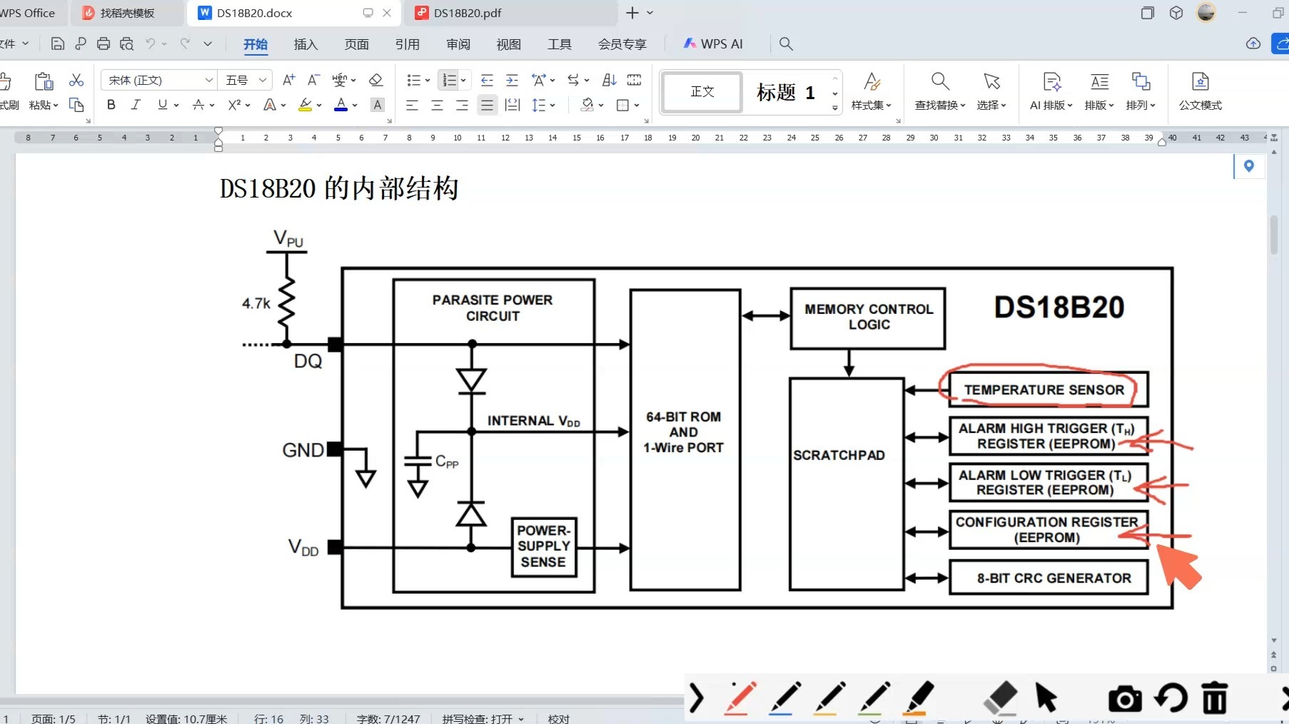Image resolution: width=1289 pixels, height=724 pixels.
Task: Click the Copy icon below scissors
Action: [76, 105]
